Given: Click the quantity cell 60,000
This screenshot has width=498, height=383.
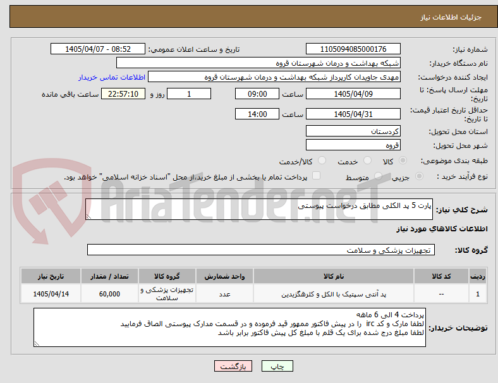Looking at the screenshot, I should tap(109, 294).
